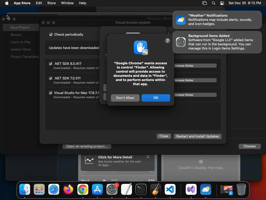The height and width of the screenshot is (200, 266).
Task: Uncheck the .NET SDK 6.0.417 update
Action: pyautogui.click(x=51, y=64)
